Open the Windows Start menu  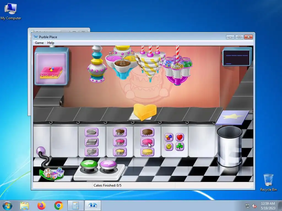point(7,206)
